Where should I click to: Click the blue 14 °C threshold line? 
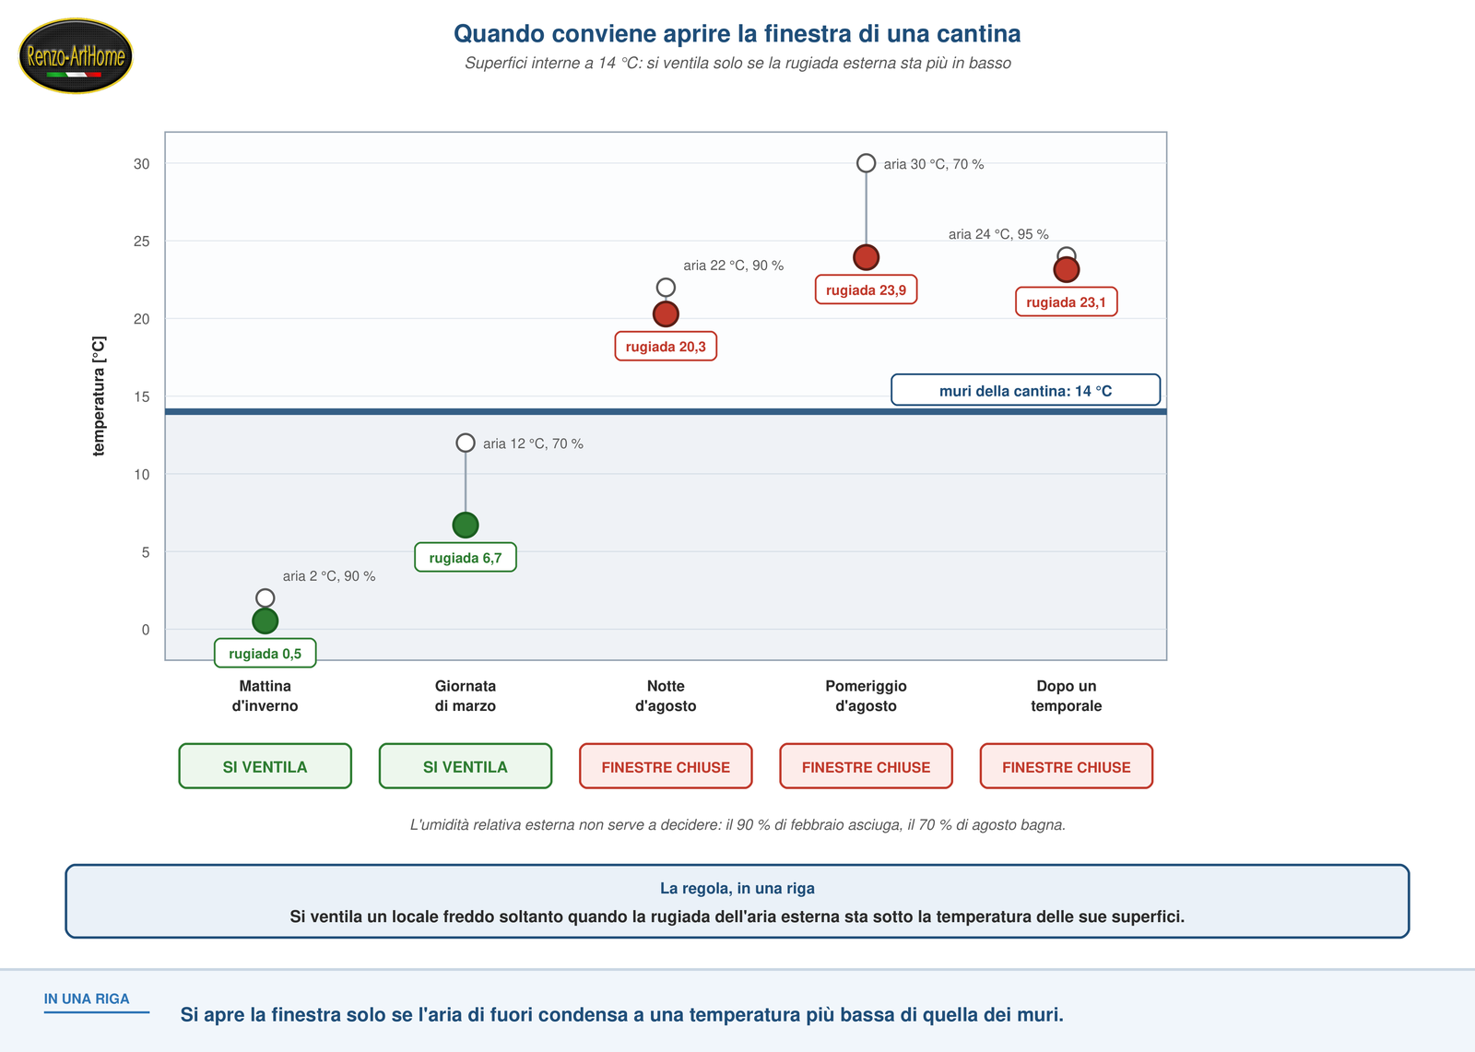tap(666, 411)
